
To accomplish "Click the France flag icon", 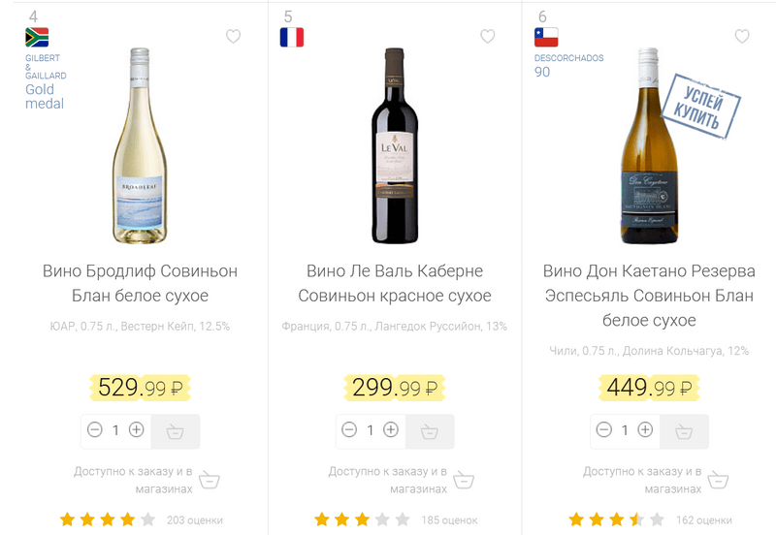I will [x=291, y=38].
